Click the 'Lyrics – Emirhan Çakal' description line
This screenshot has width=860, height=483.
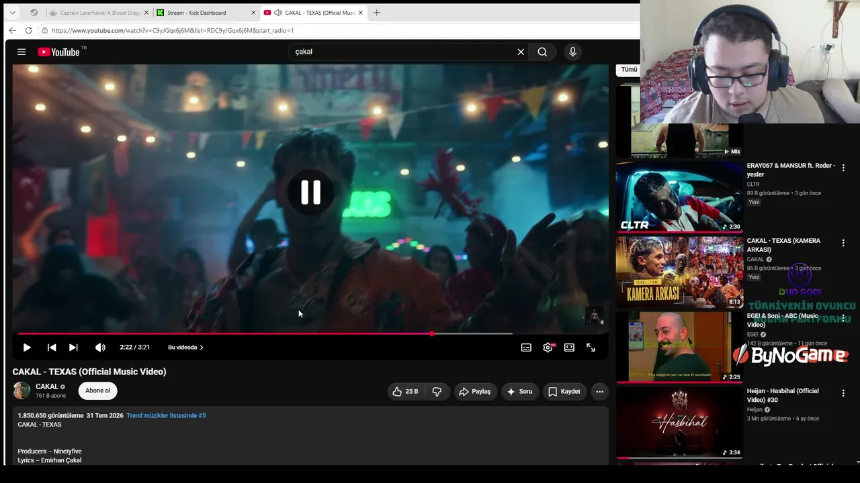[x=50, y=460]
